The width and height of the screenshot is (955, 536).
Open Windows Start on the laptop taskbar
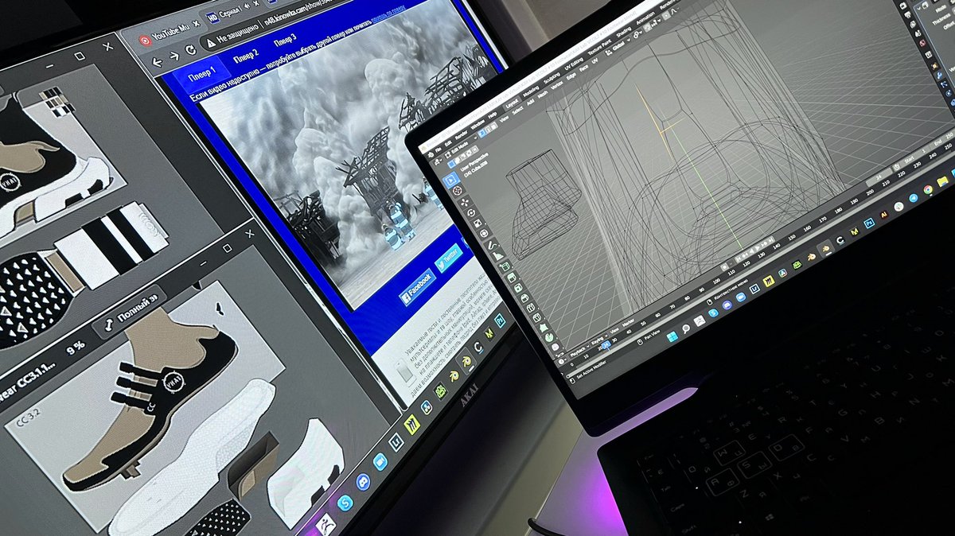(672, 336)
